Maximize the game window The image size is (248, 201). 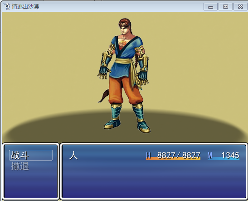coord(225,7)
